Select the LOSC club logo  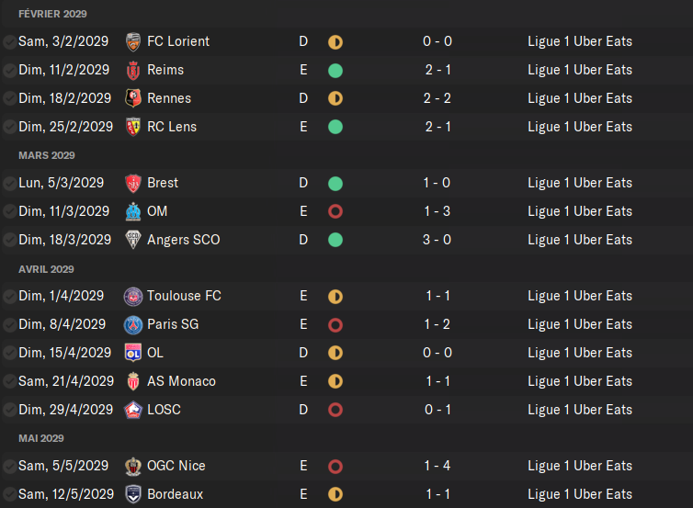[133, 410]
